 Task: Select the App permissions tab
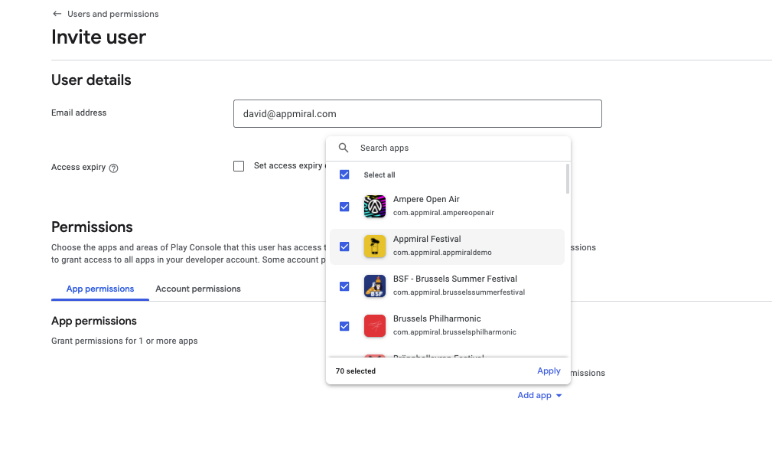click(99, 289)
